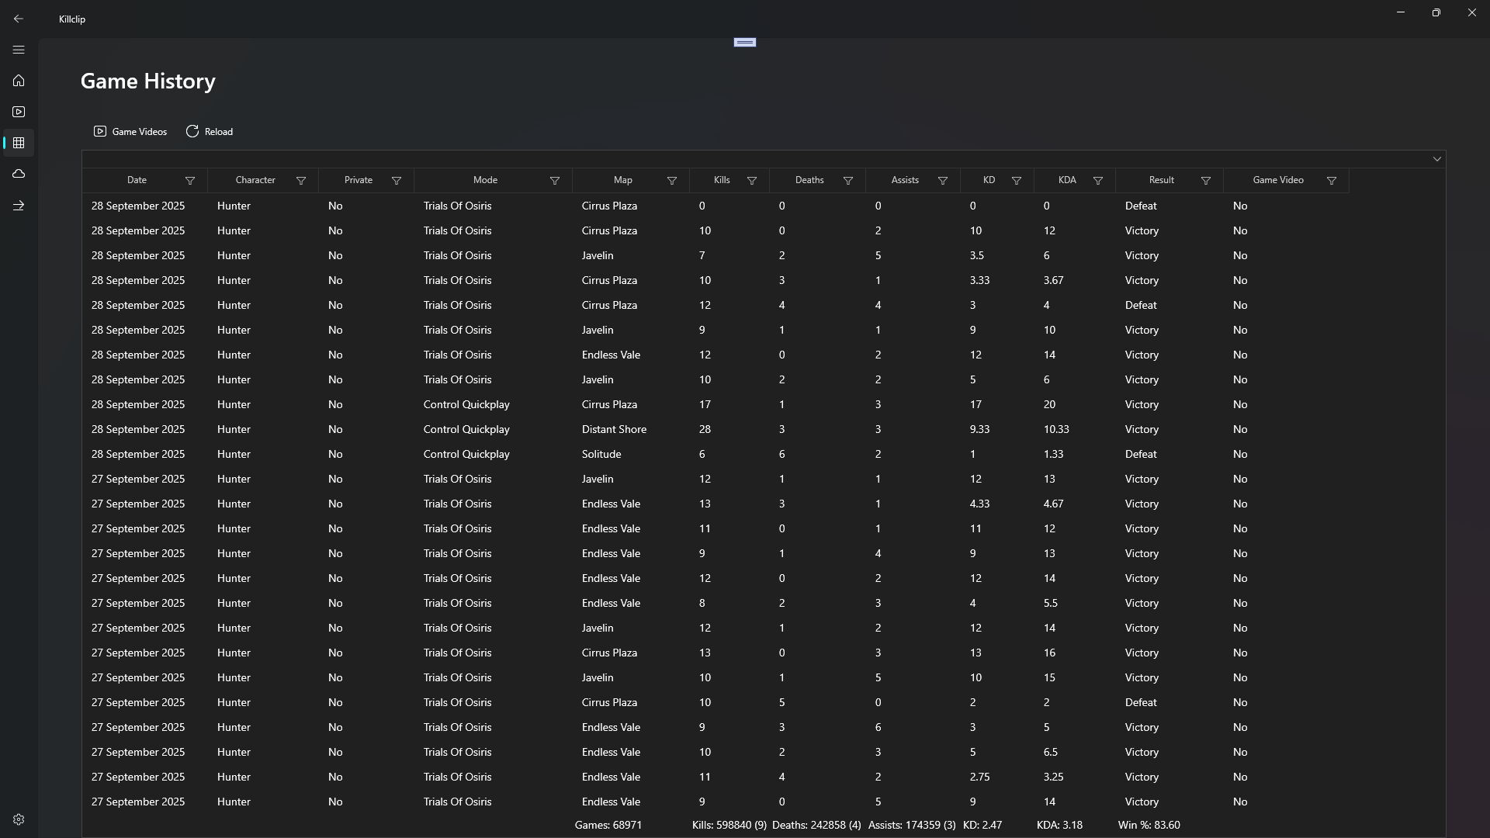Open the videos page in sidebar
This screenshot has height=838, width=1490.
(x=19, y=112)
